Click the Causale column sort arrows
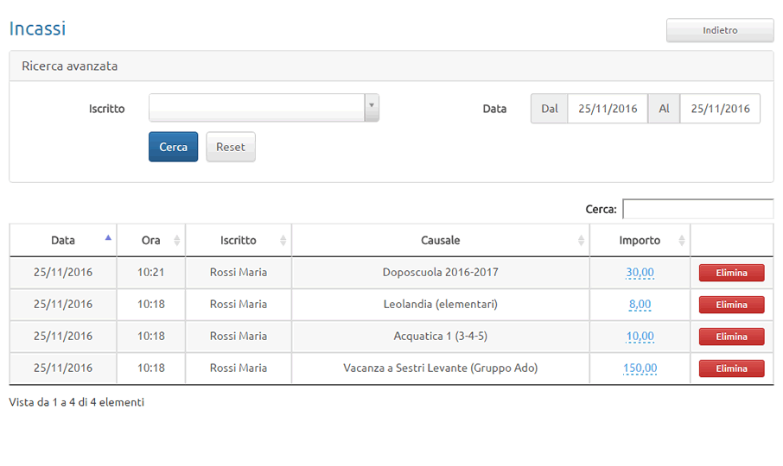This screenshot has width=783, height=466. click(x=581, y=240)
